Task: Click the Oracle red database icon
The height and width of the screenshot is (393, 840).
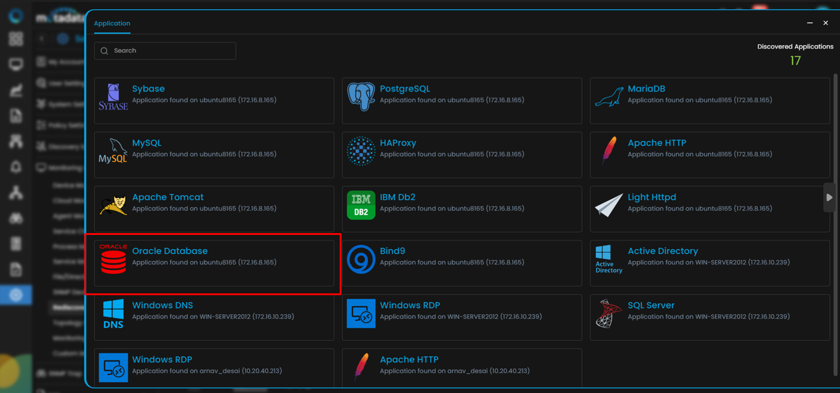Action: coord(113,259)
